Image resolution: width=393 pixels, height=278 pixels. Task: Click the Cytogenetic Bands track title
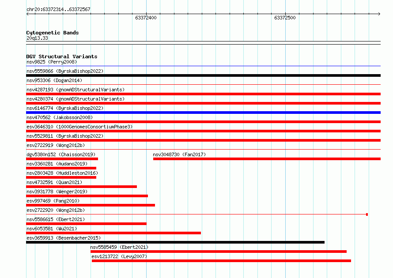[x=53, y=33]
